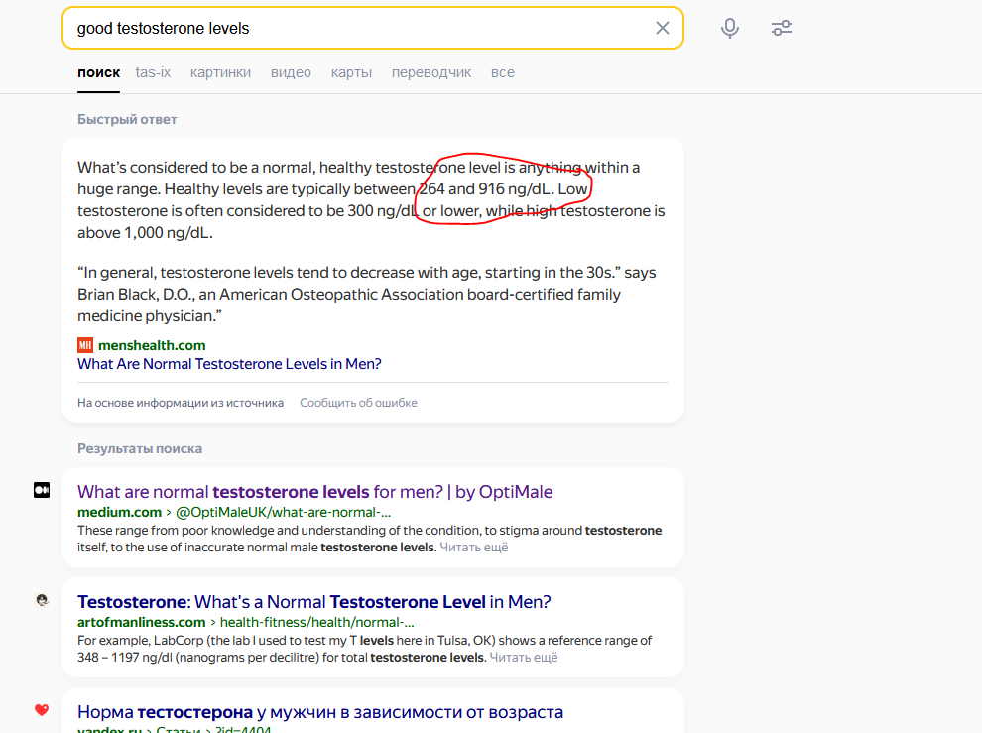
Task: Visit menshealth.com source link
Action: [x=152, y=345]
